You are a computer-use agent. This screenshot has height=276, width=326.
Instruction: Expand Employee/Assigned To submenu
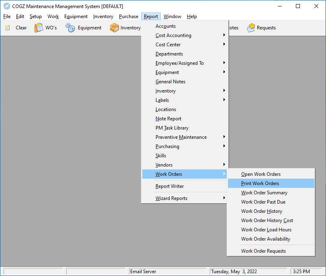pyautogui.click(x=185, y=63)
